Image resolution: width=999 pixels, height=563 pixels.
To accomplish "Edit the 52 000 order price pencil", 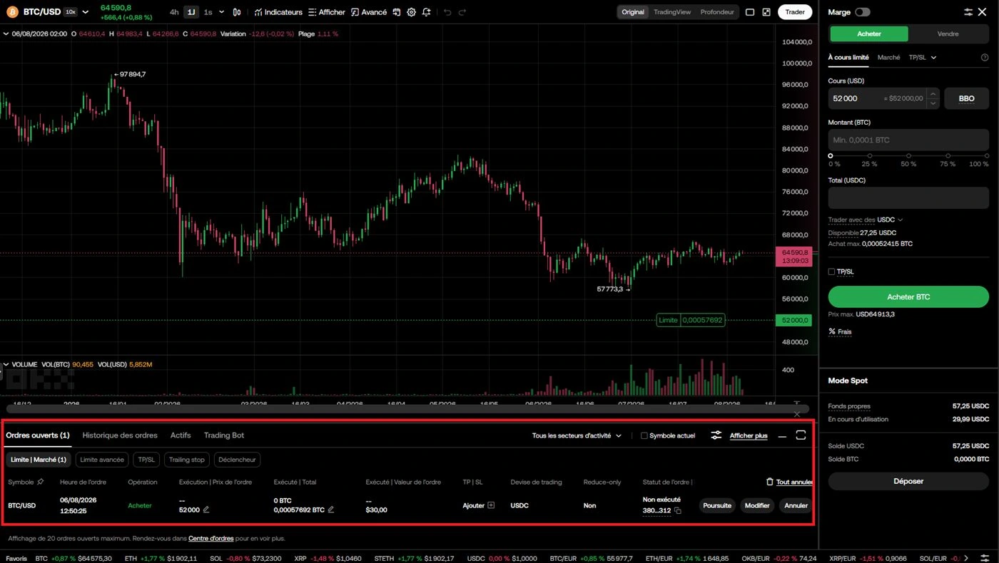I will 206,510.
